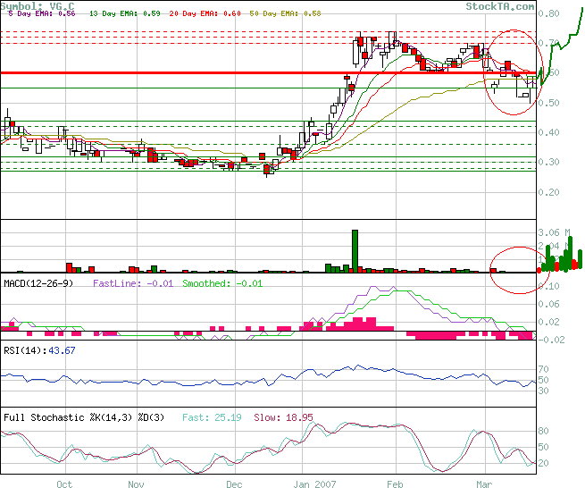Click the '50 Day EMA: 0.58' legend

click(x=285, y=13)
